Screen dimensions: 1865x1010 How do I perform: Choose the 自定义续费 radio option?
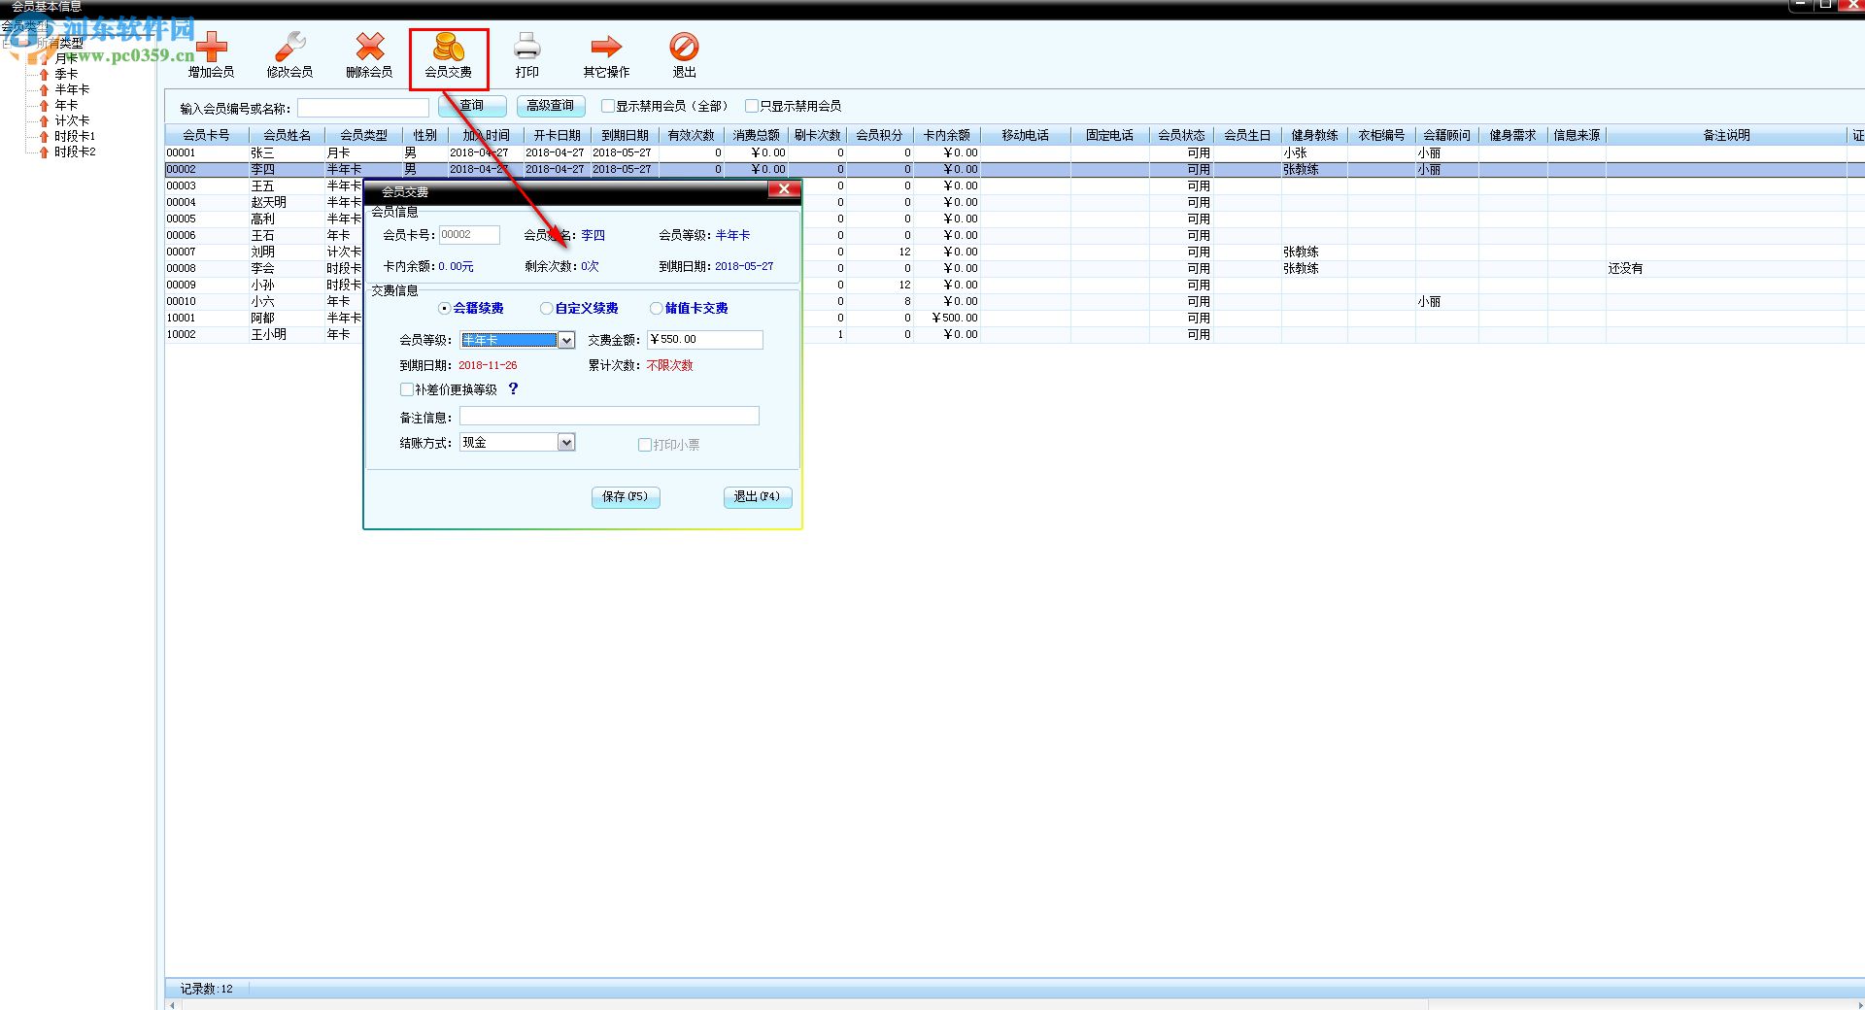click(547, 308)
